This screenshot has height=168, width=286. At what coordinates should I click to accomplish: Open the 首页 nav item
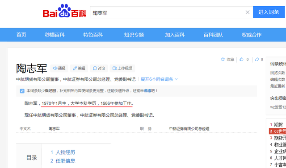click(x=21, y=35)
